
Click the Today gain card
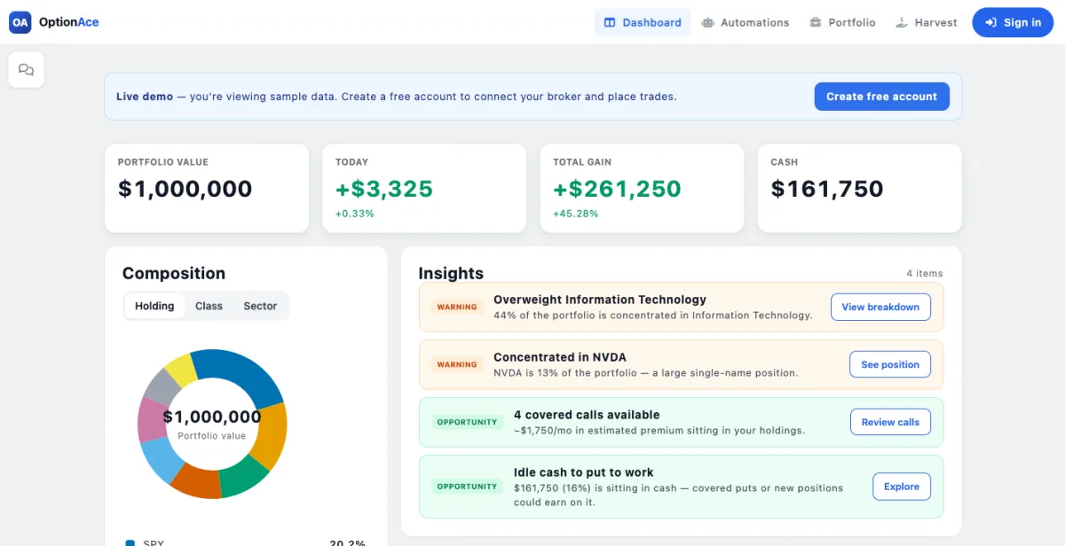[x=424, y=188]
